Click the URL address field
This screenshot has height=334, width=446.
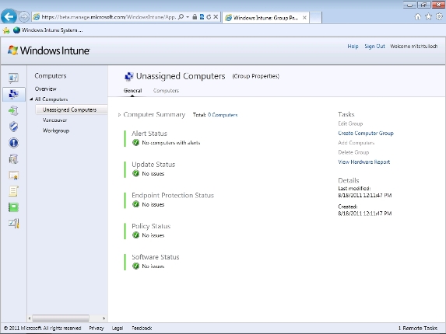(109, 17)
